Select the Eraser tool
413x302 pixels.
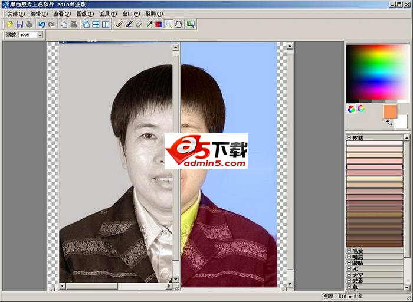[139, 24]
